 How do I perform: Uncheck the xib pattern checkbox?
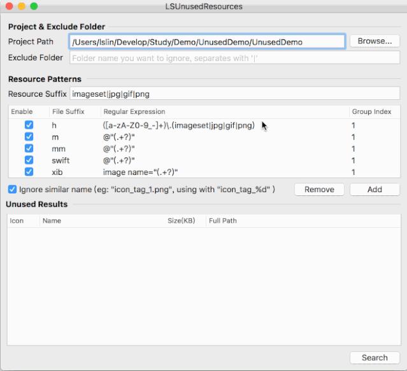point(29,172)
